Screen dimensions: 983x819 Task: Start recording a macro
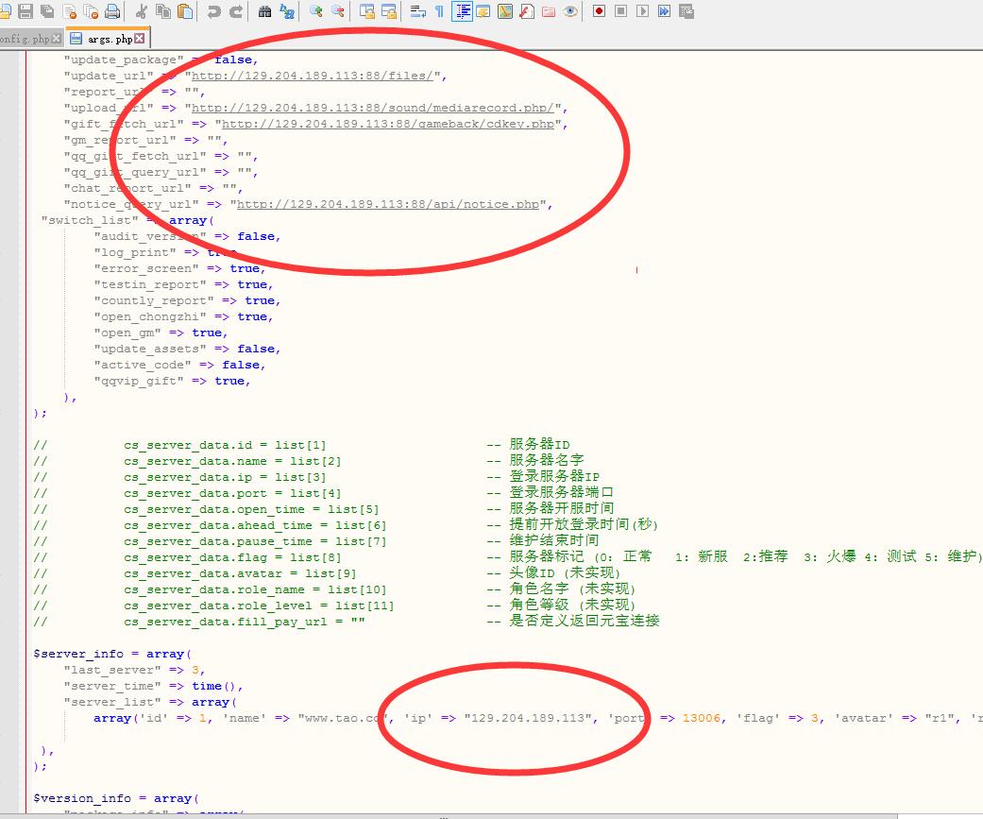(599, 11)
